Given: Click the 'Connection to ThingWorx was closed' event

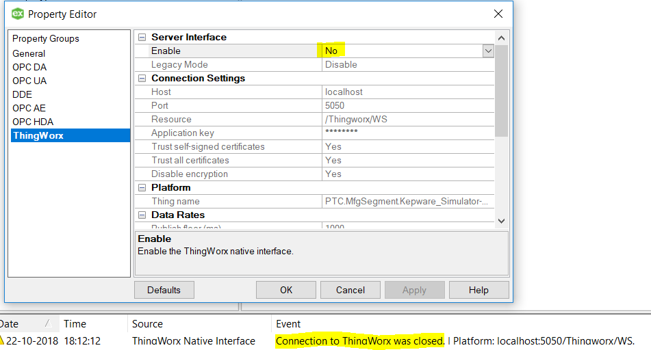Looking at the screenshot, I should tap(360, 341).
